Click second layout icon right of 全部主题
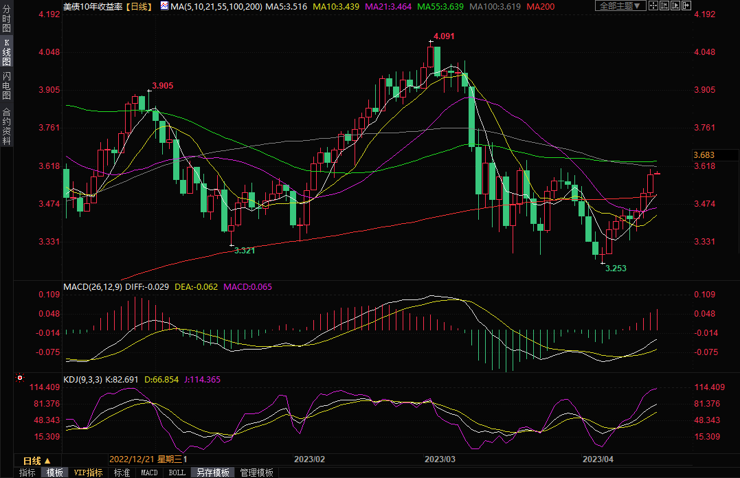The height and width of the screenshot is (478, 740). click(665, 6)
